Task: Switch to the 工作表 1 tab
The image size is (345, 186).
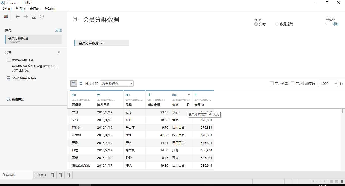Action: coord(40,175)
